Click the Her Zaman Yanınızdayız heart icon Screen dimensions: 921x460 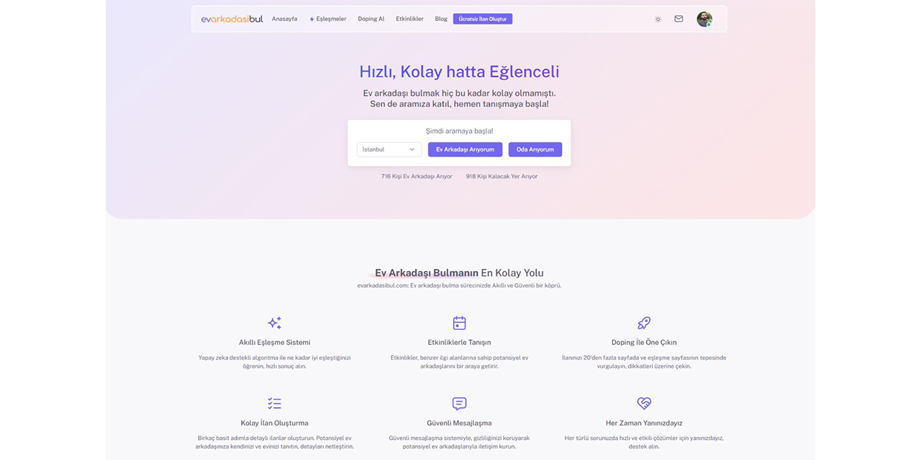tap(644, 403)
